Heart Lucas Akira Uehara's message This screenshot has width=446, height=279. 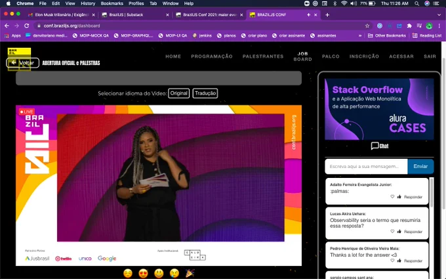pyautogui.click(x=392, y=231)
